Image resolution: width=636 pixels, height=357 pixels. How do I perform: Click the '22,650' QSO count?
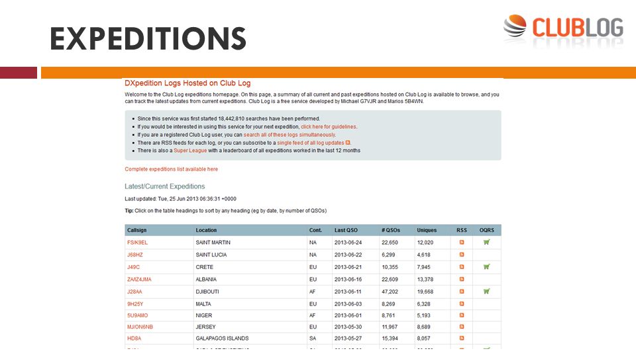390,243
